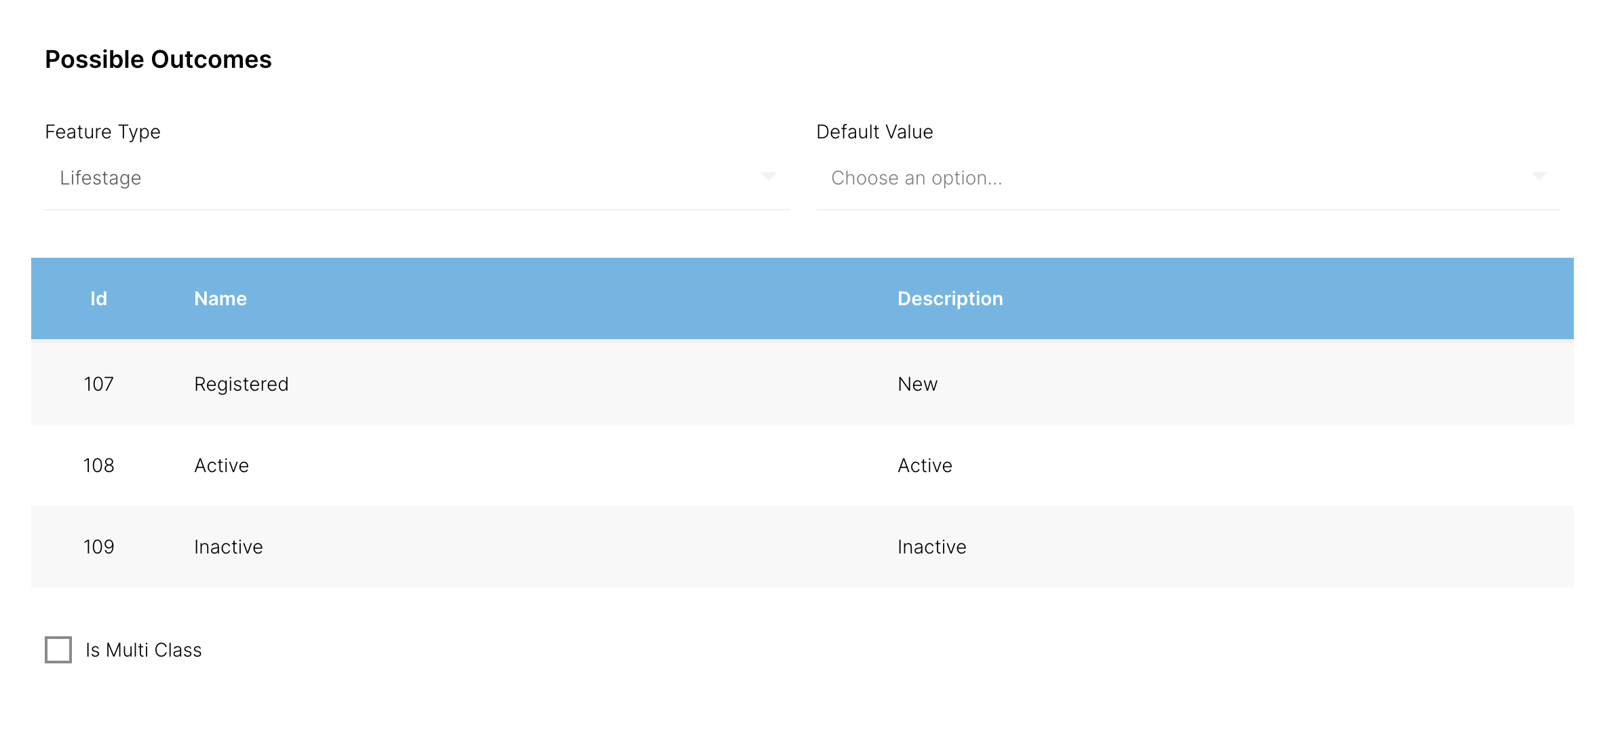Click the Inactive description cell
This screenshot has height=738, width=1601.
(931, 547)
